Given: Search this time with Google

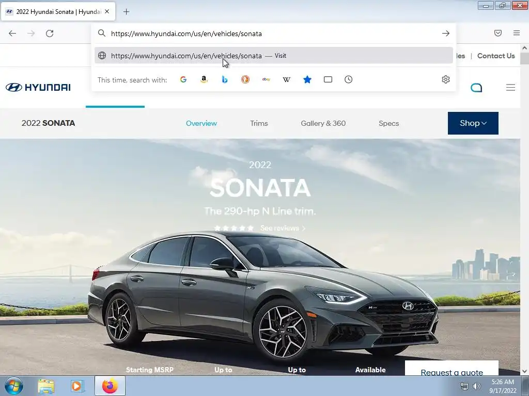Looking at the screenshot, I should point(183,79).
